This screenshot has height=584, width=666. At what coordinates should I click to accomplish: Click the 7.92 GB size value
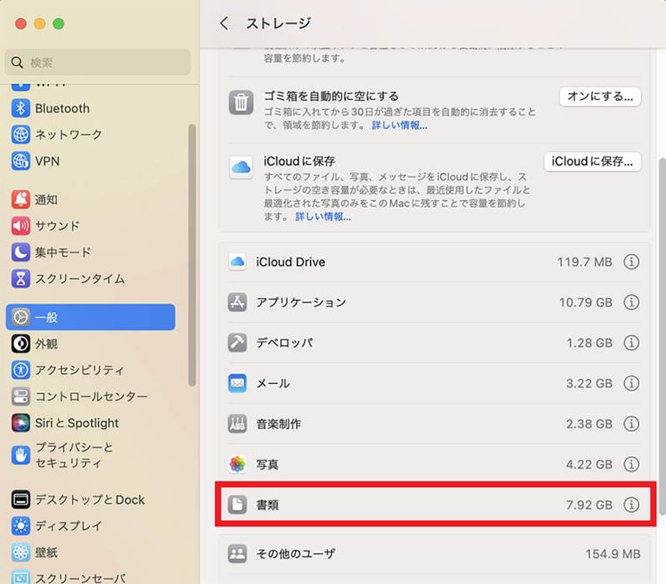click(x=589, y=505)
